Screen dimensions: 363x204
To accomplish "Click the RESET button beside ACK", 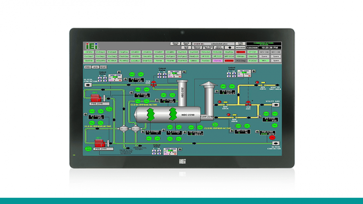I will (103, 67).
